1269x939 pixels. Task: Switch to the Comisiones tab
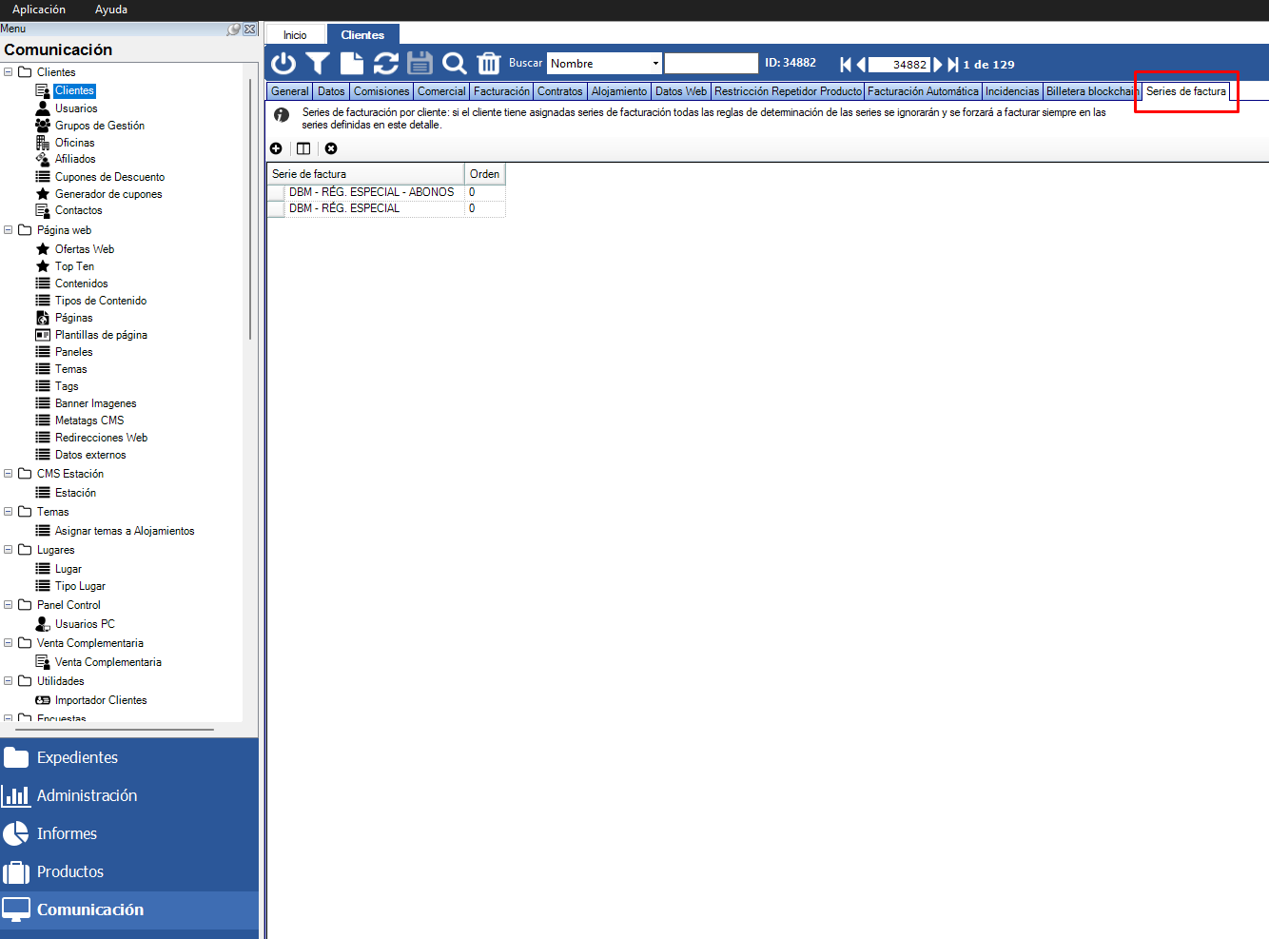point(381,91)
